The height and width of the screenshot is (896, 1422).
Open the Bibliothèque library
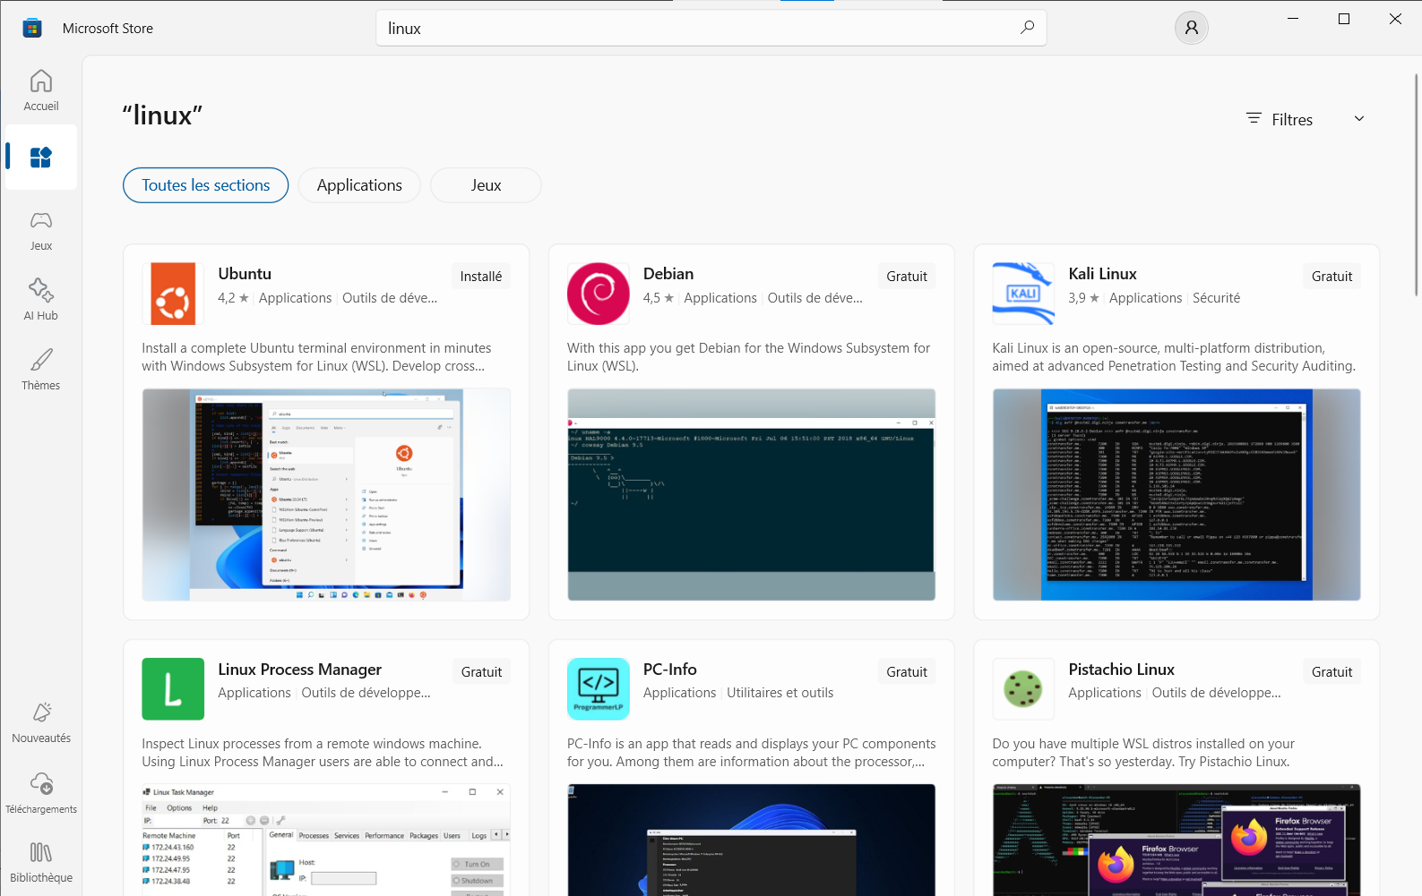click(41, 863)
